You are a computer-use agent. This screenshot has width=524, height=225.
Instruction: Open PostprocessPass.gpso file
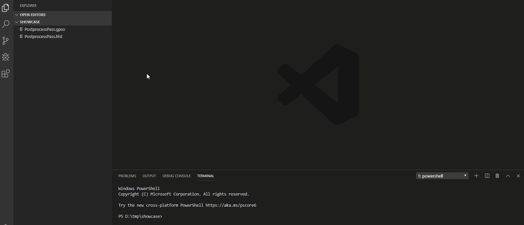pos(45,29)
